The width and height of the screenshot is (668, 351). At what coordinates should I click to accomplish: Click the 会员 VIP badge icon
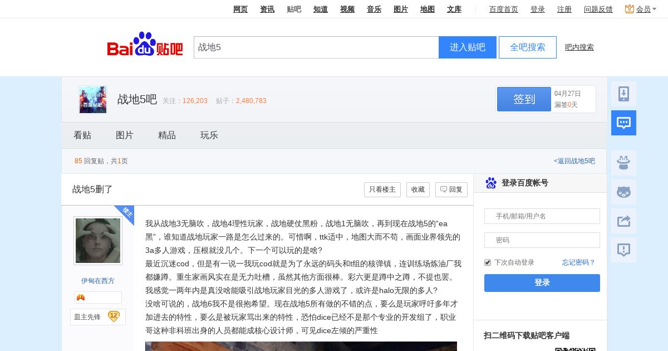point(630,9)
